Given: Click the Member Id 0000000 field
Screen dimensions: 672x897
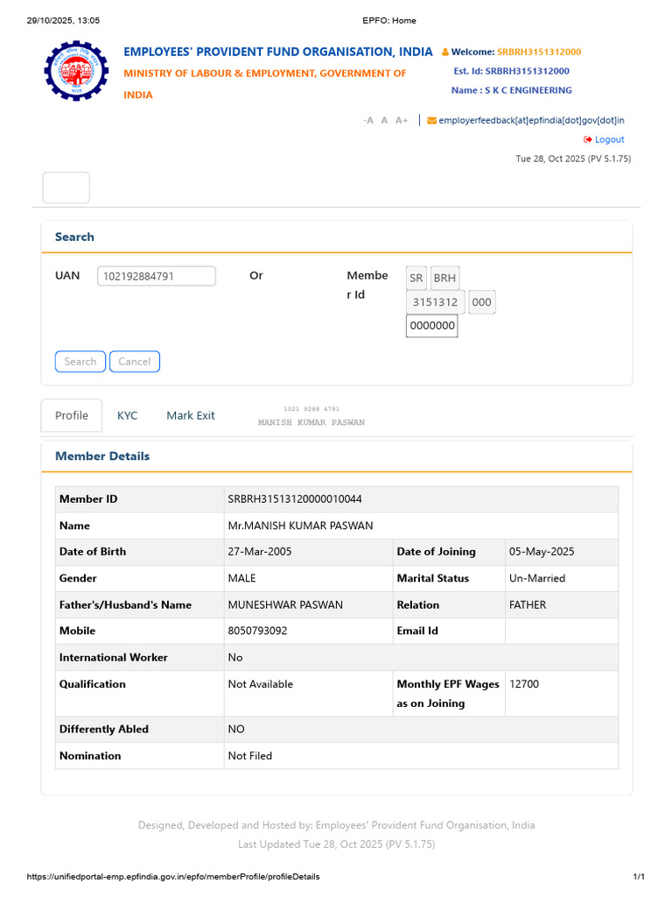Looking at the screenshot, I should coord(432,326).
